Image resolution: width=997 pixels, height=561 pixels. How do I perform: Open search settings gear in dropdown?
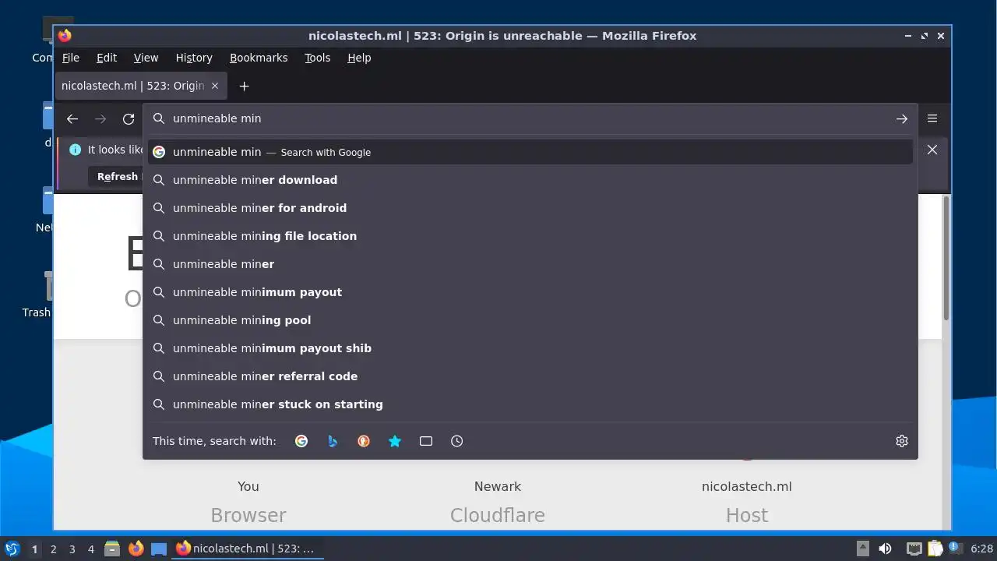tap(902, 441)
